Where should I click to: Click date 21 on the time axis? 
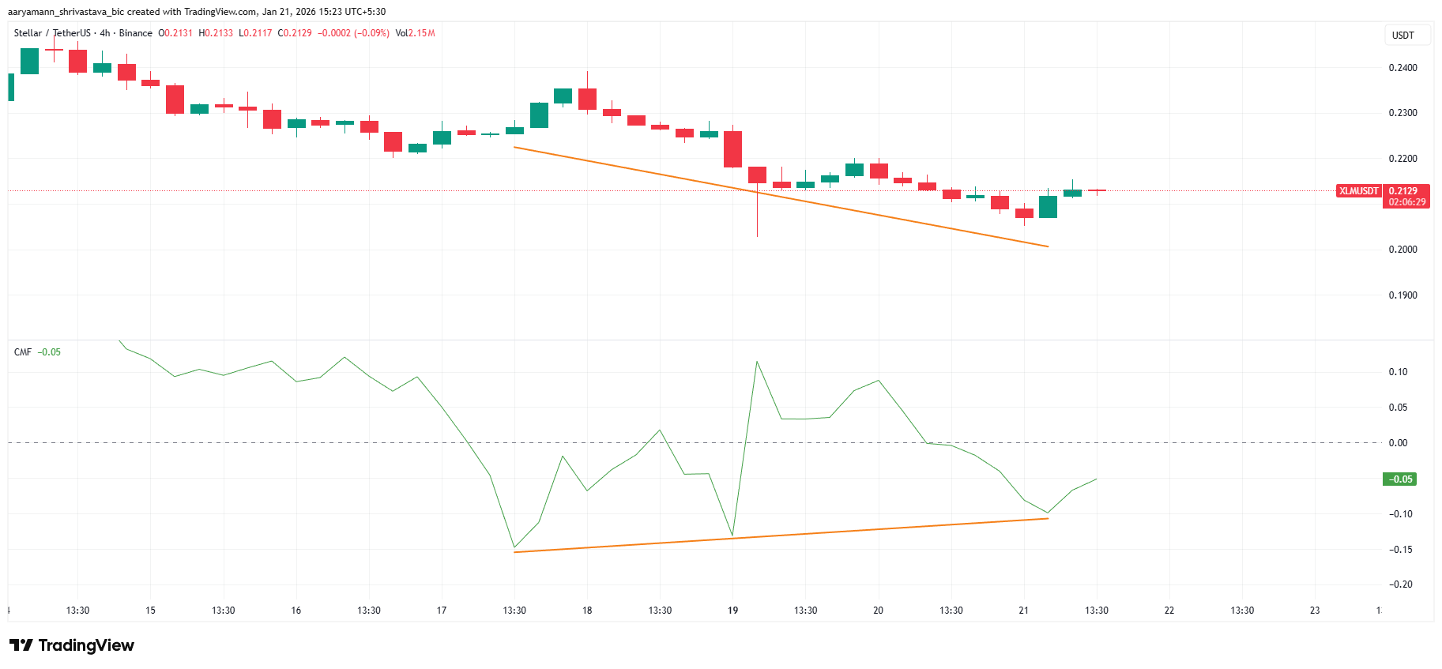1024,611
